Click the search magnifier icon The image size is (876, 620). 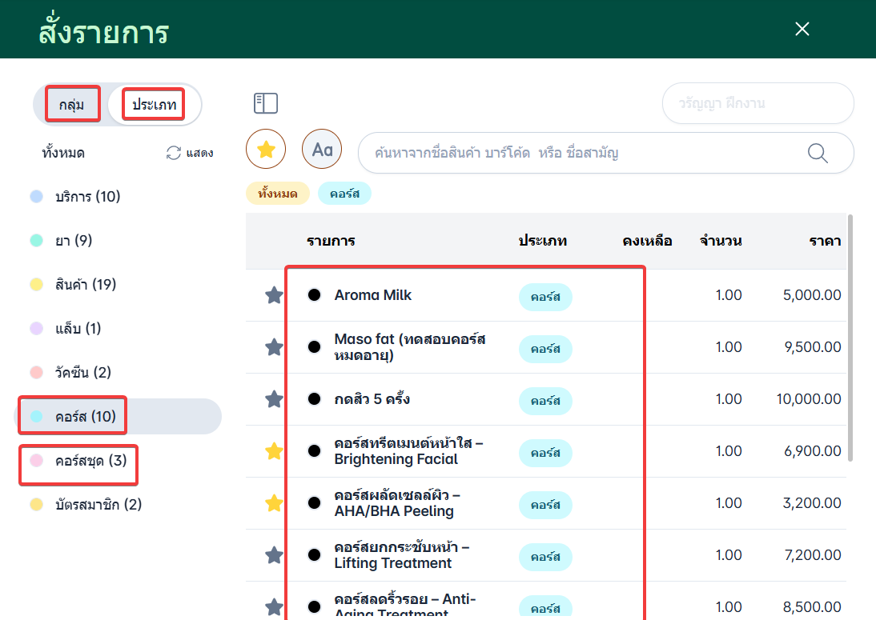818,153
